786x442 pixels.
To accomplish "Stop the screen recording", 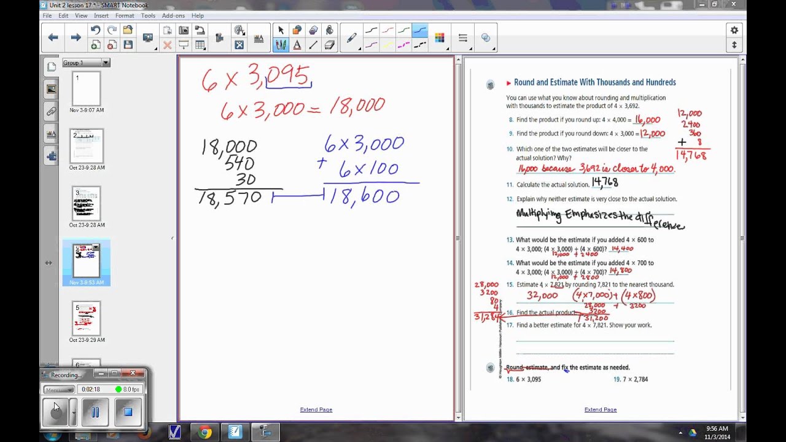I will coord(128,412).
